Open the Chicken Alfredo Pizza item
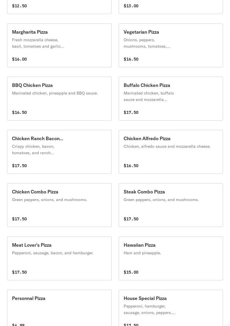The image size is (230, 326). 171,152
